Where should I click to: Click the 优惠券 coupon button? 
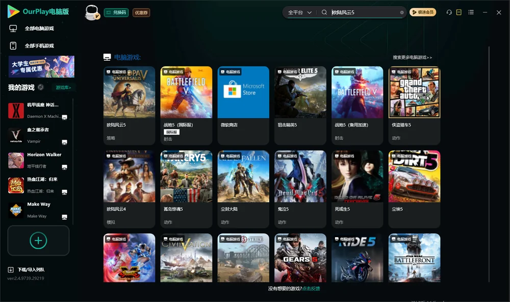pyautogui.click(x=141, y=12)
